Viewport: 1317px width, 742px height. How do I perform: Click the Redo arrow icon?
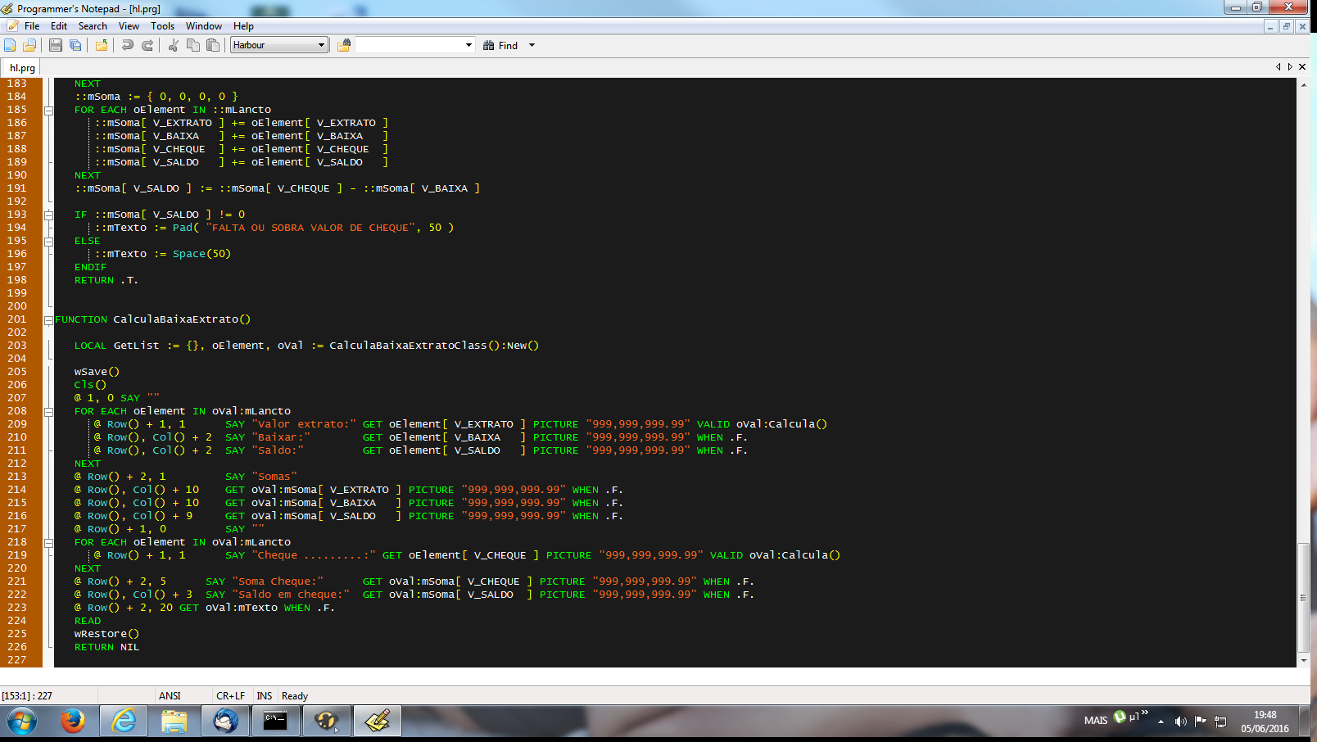click(x=147, y=46)
